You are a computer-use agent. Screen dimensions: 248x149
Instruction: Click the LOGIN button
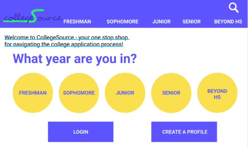point(81,132)
